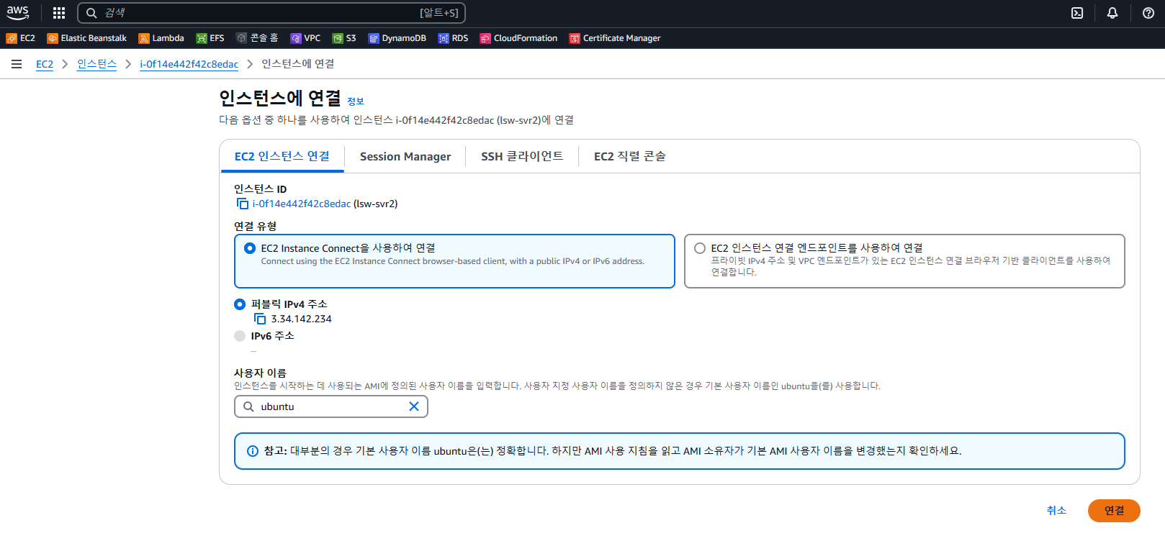Click the AWS logo home icon
Viewport: 1165px width, 541px height.
point(18,13)
